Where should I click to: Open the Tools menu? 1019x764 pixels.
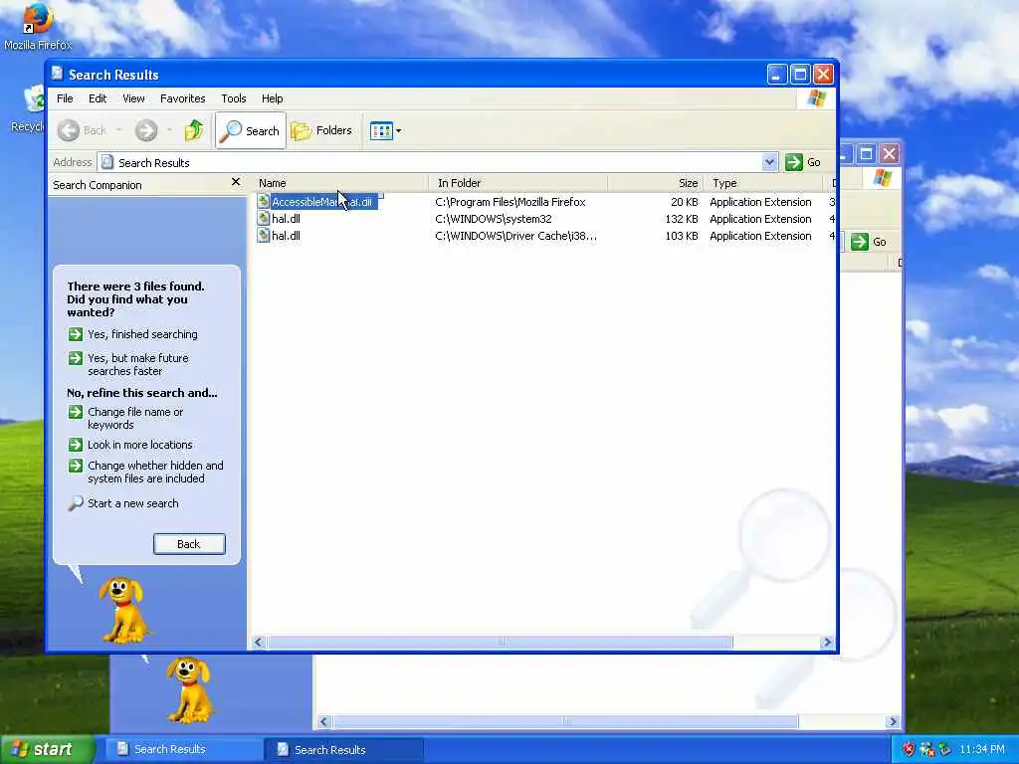[233, 98]
